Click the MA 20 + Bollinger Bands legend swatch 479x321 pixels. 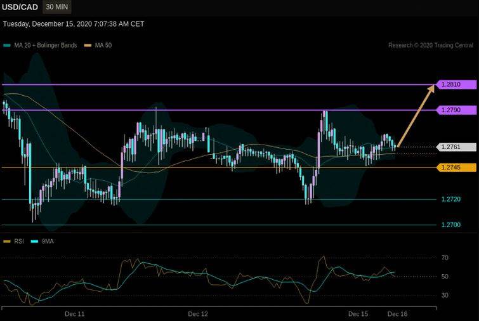tap(7, 46)
